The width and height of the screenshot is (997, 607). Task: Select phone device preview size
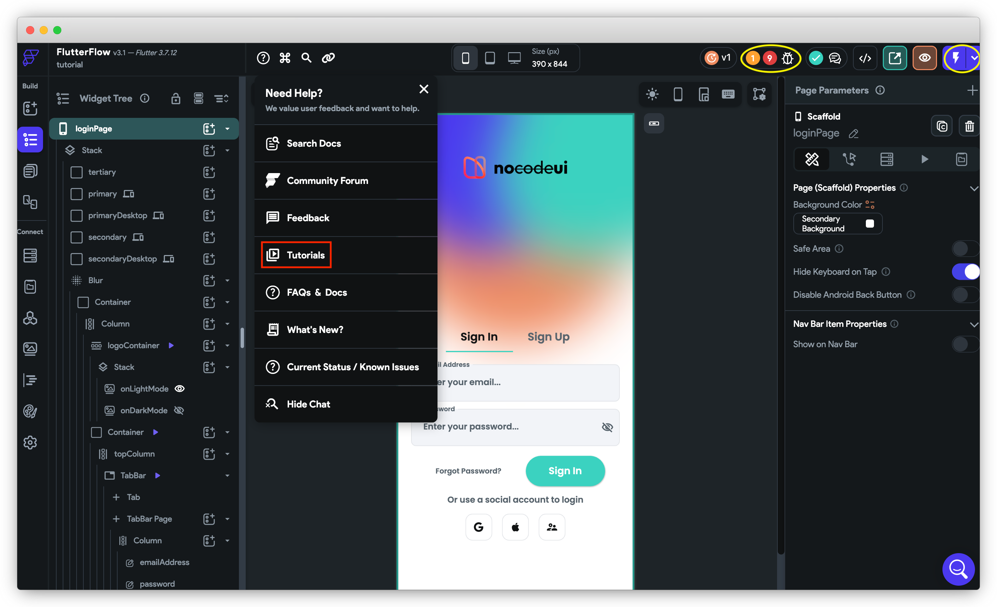465,58
